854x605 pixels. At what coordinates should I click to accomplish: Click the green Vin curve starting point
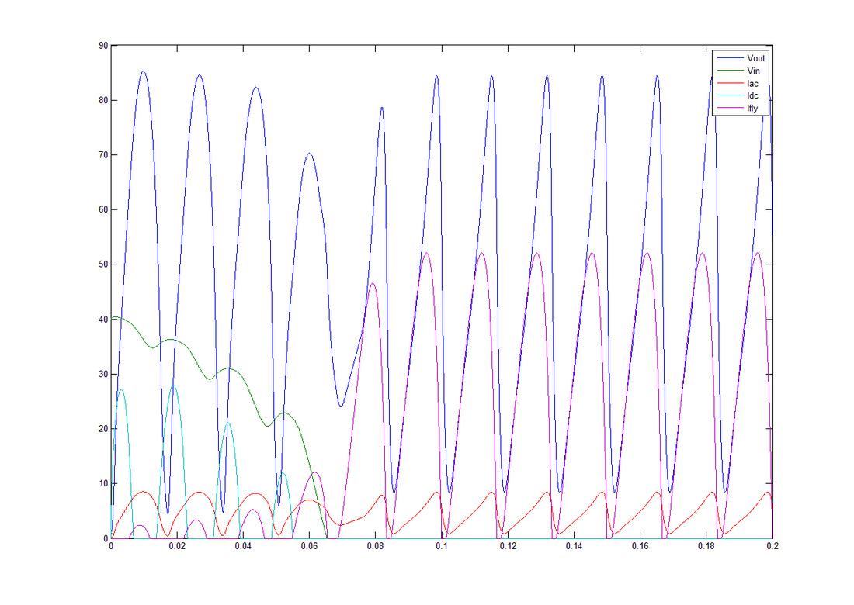coord(113,318)
